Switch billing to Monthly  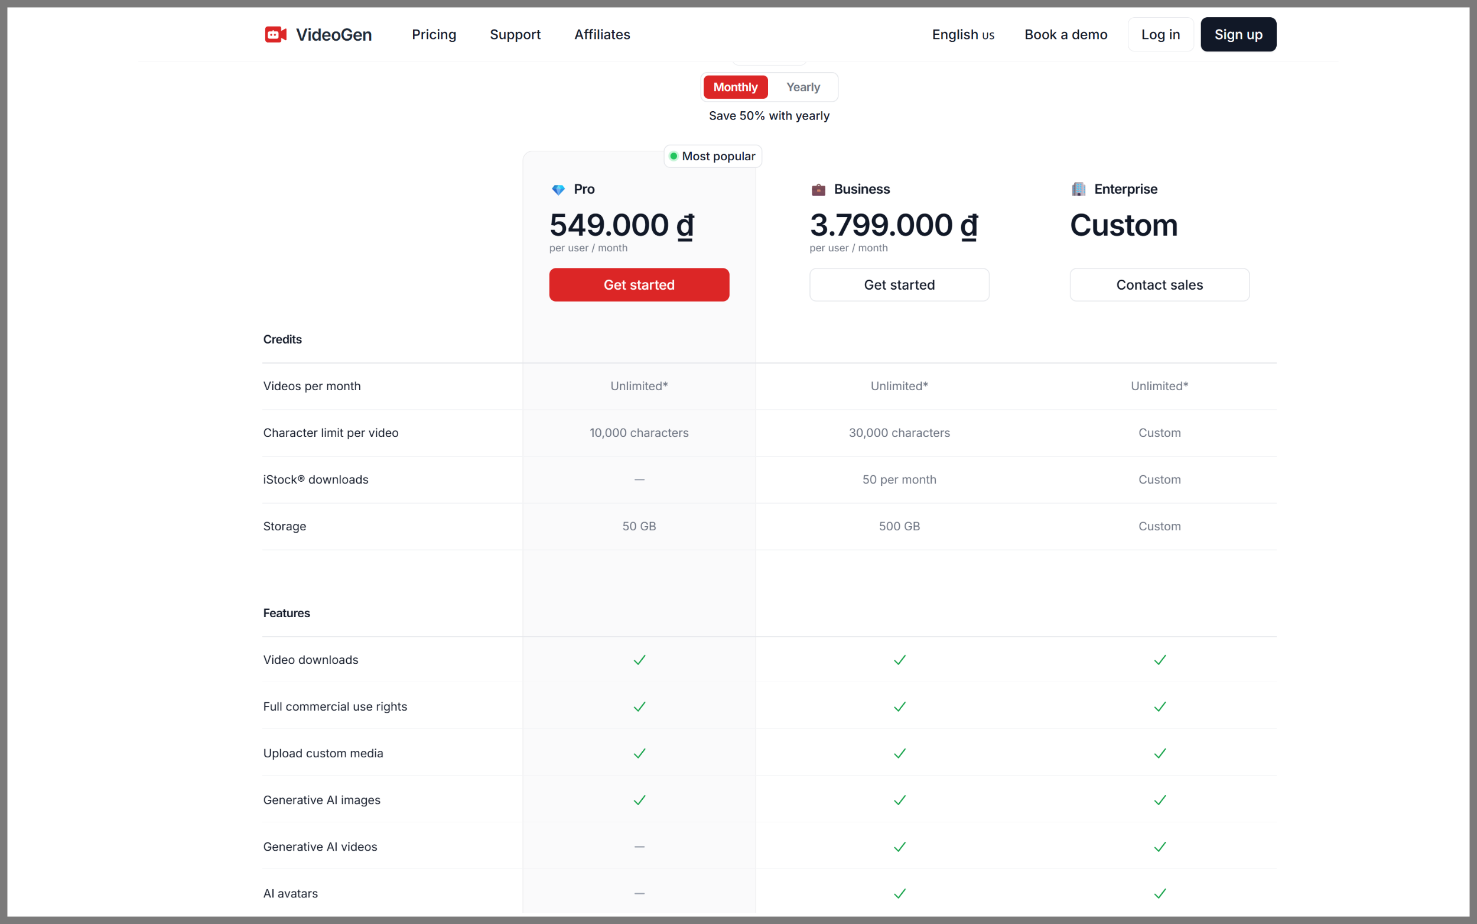click(735, 87)
